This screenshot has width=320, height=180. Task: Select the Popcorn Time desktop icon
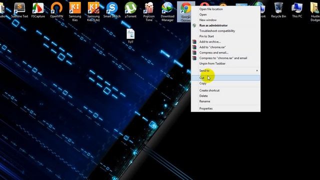[x=149, y=11]
